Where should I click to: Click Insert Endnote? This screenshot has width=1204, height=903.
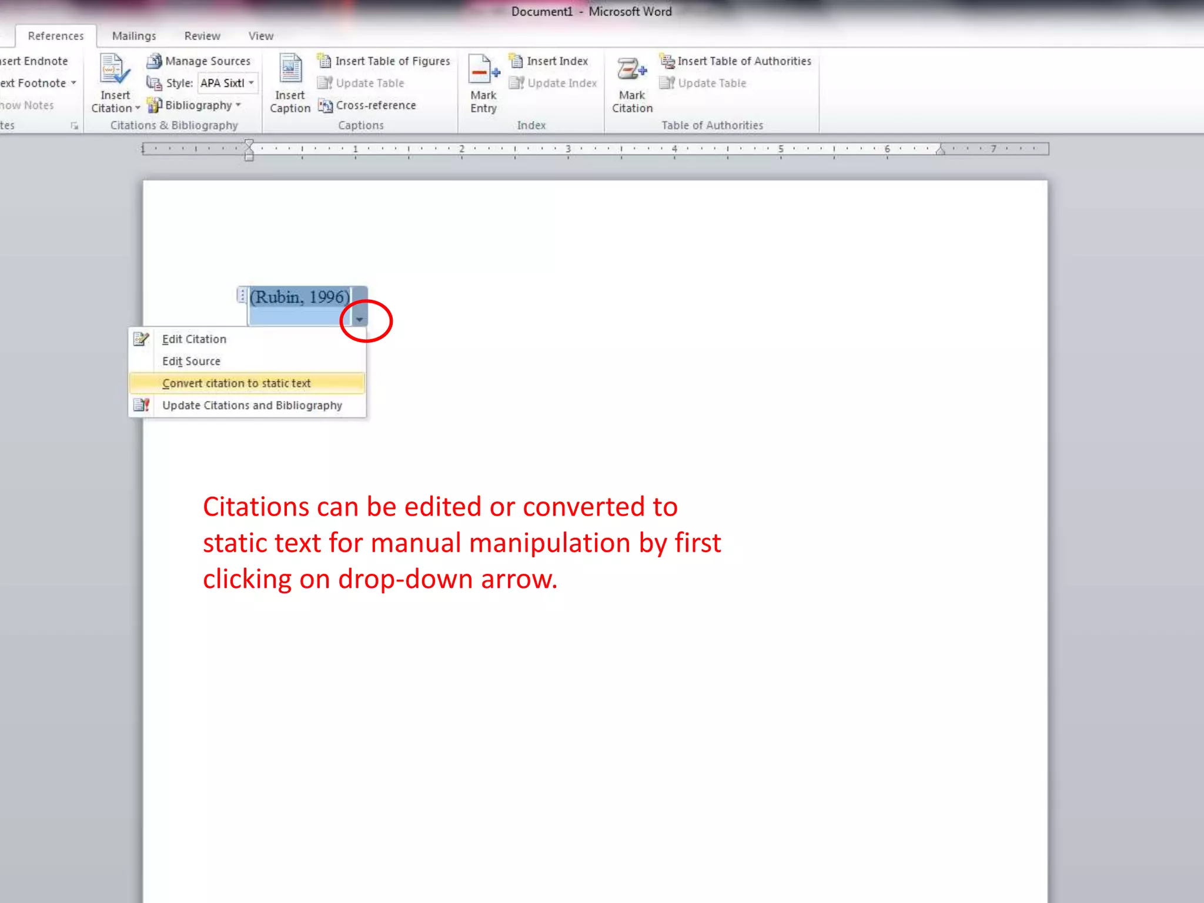[34, 61]
